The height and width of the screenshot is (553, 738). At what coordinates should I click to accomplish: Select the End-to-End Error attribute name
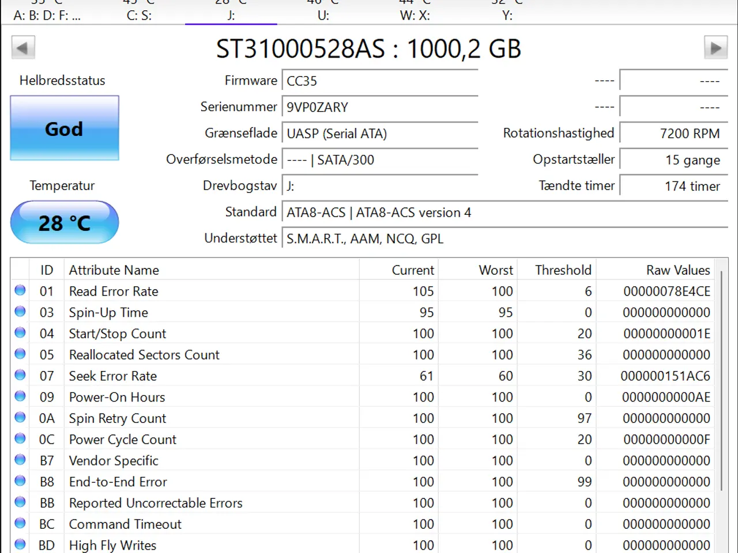[x=118, y=482]
